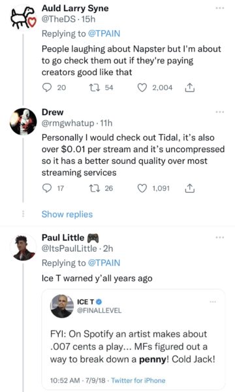Open @TPAIN mention in Auld Larry Syne's reply

click(x=104, y=33)
